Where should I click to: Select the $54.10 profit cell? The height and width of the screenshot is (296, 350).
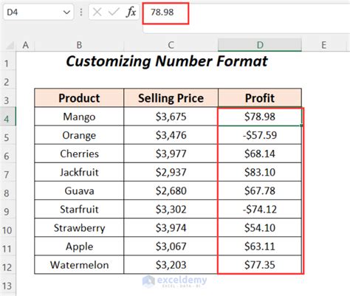tap(260, 227)
